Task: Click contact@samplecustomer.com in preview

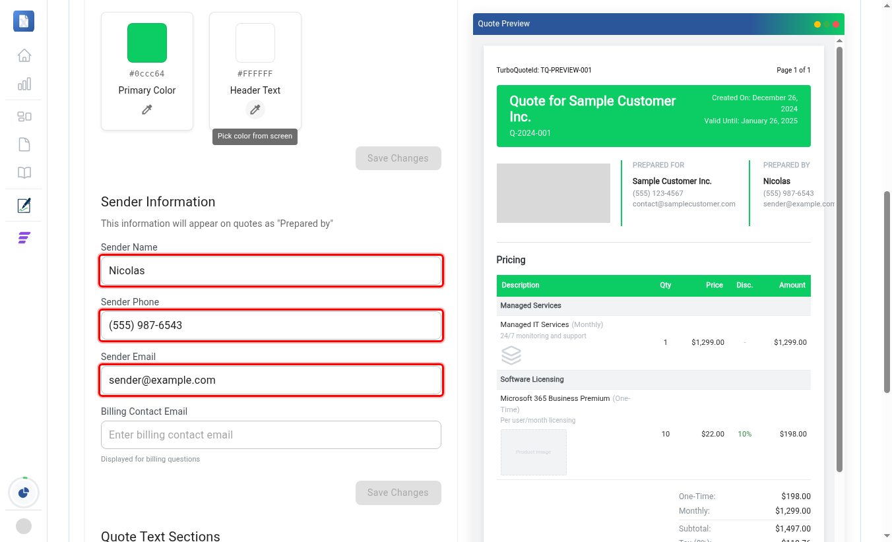Action: pos(684,204)
